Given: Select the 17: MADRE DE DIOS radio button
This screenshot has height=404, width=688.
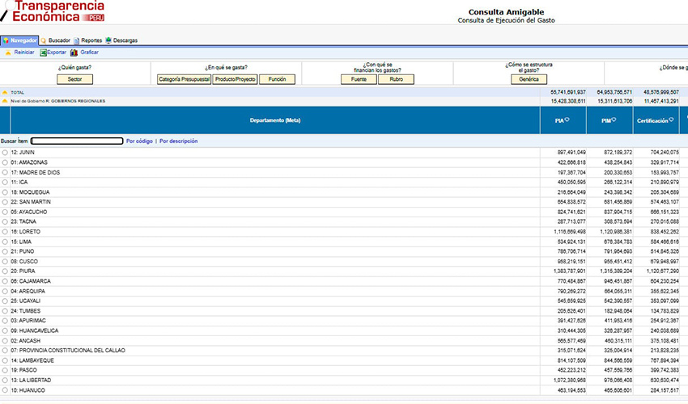Looking at the screenshot, I should tap(5, 172).
